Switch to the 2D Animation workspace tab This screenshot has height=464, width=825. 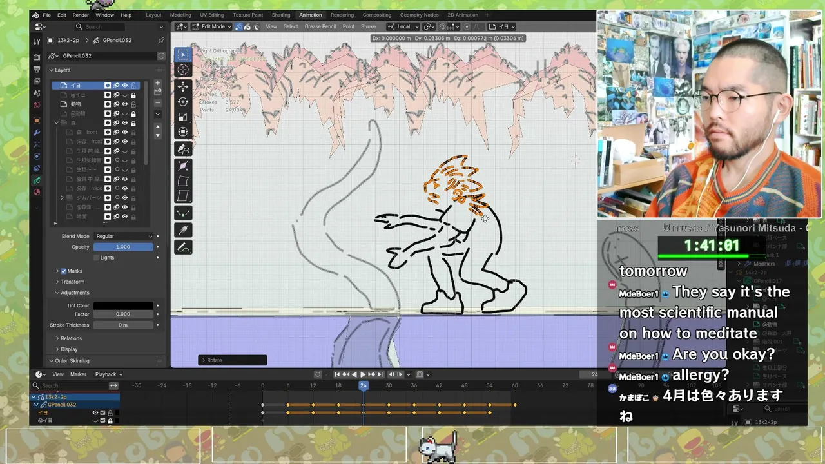(x=463, y=15)
